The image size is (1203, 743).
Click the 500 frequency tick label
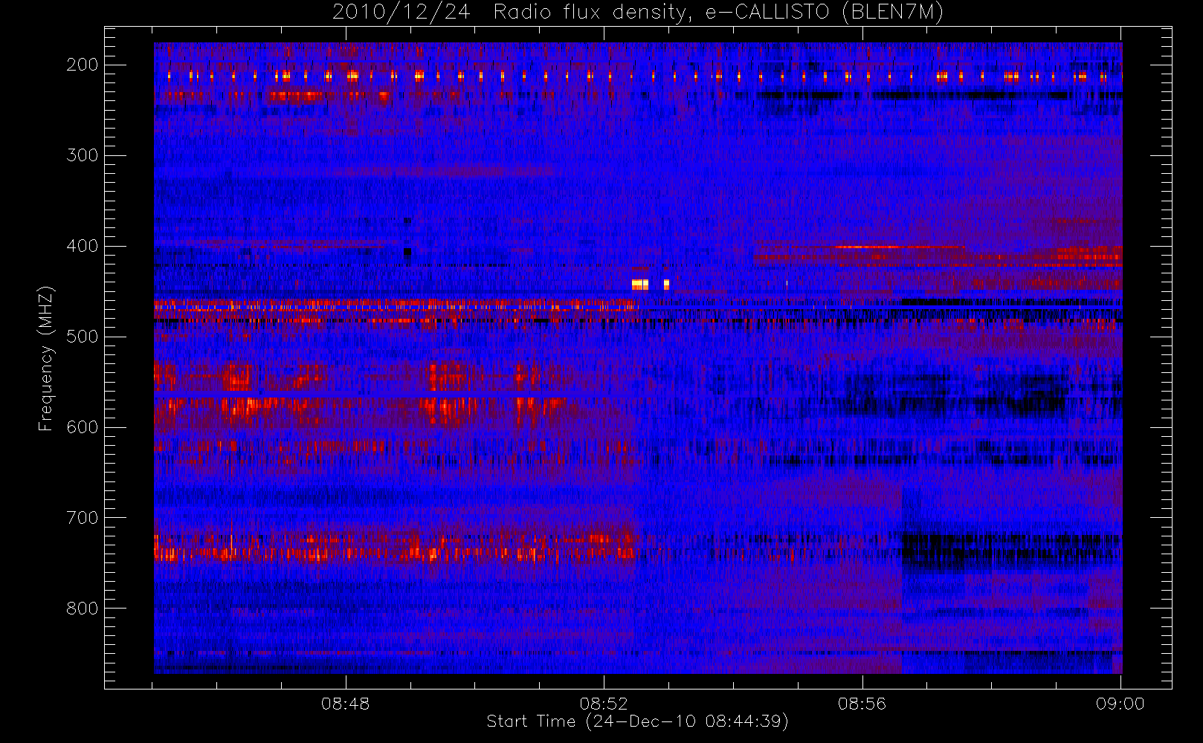[x=82, y=337]
